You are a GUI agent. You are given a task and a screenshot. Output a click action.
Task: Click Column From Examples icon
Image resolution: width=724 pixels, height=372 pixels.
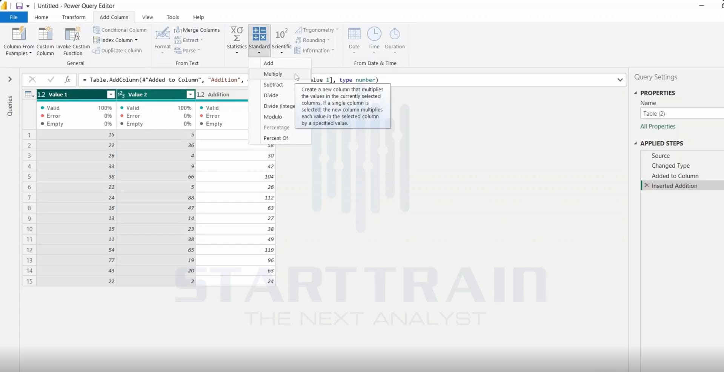18,34
